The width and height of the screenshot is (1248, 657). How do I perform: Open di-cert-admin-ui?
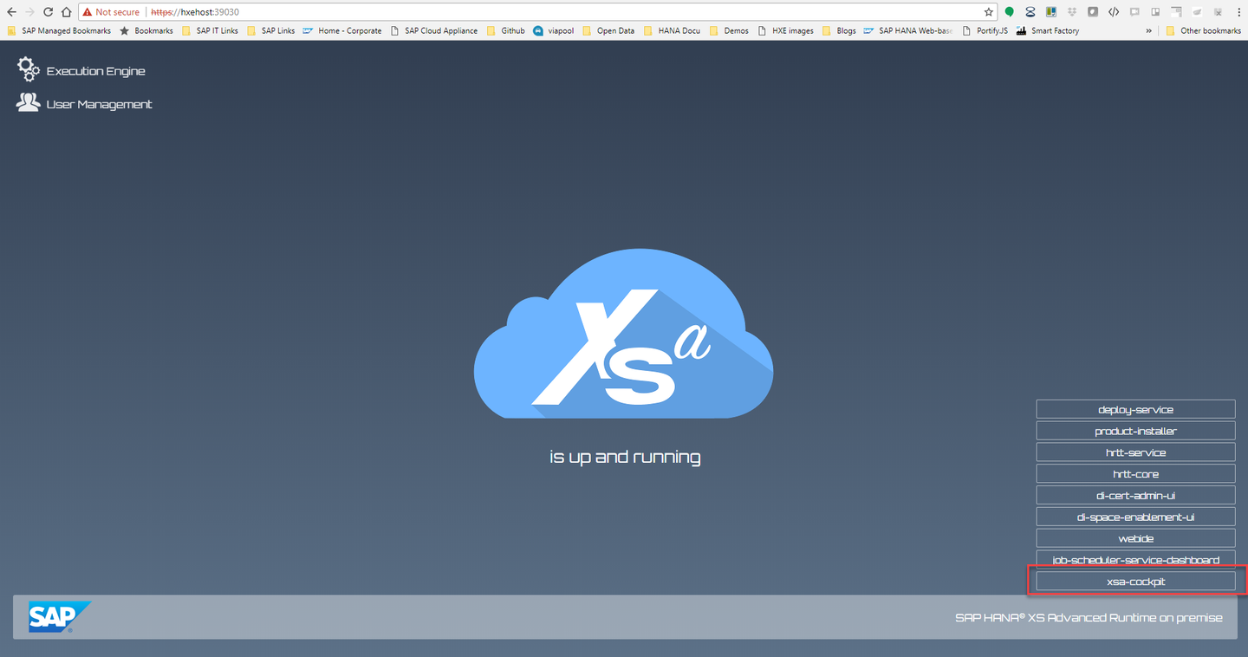click(1135, 496)
